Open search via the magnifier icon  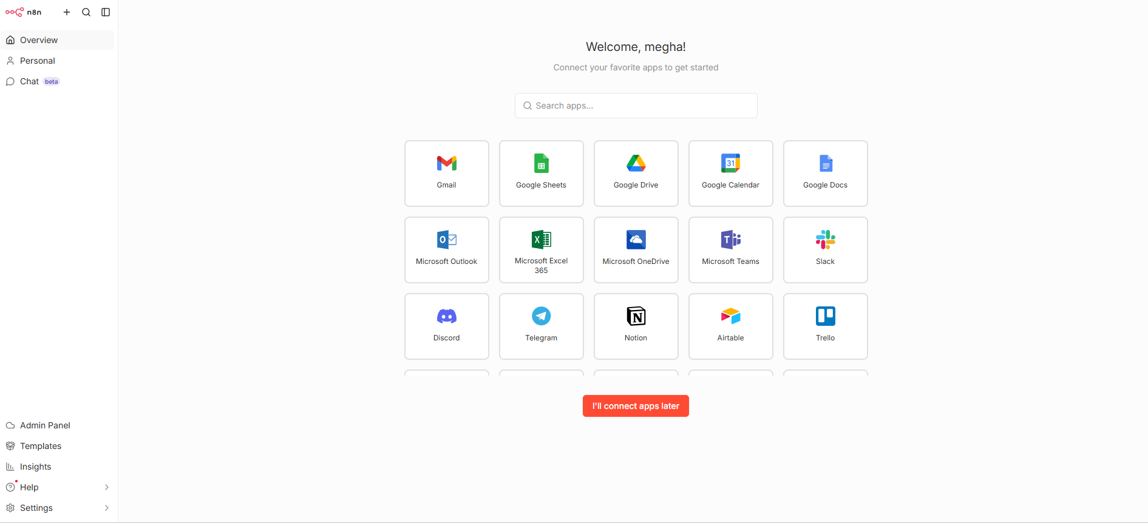tap(86, 12)
